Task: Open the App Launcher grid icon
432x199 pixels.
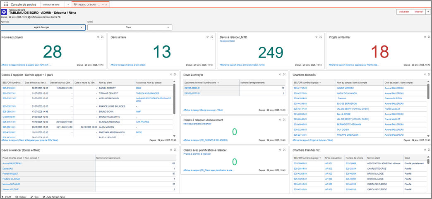Action: (x=6, y=5)
